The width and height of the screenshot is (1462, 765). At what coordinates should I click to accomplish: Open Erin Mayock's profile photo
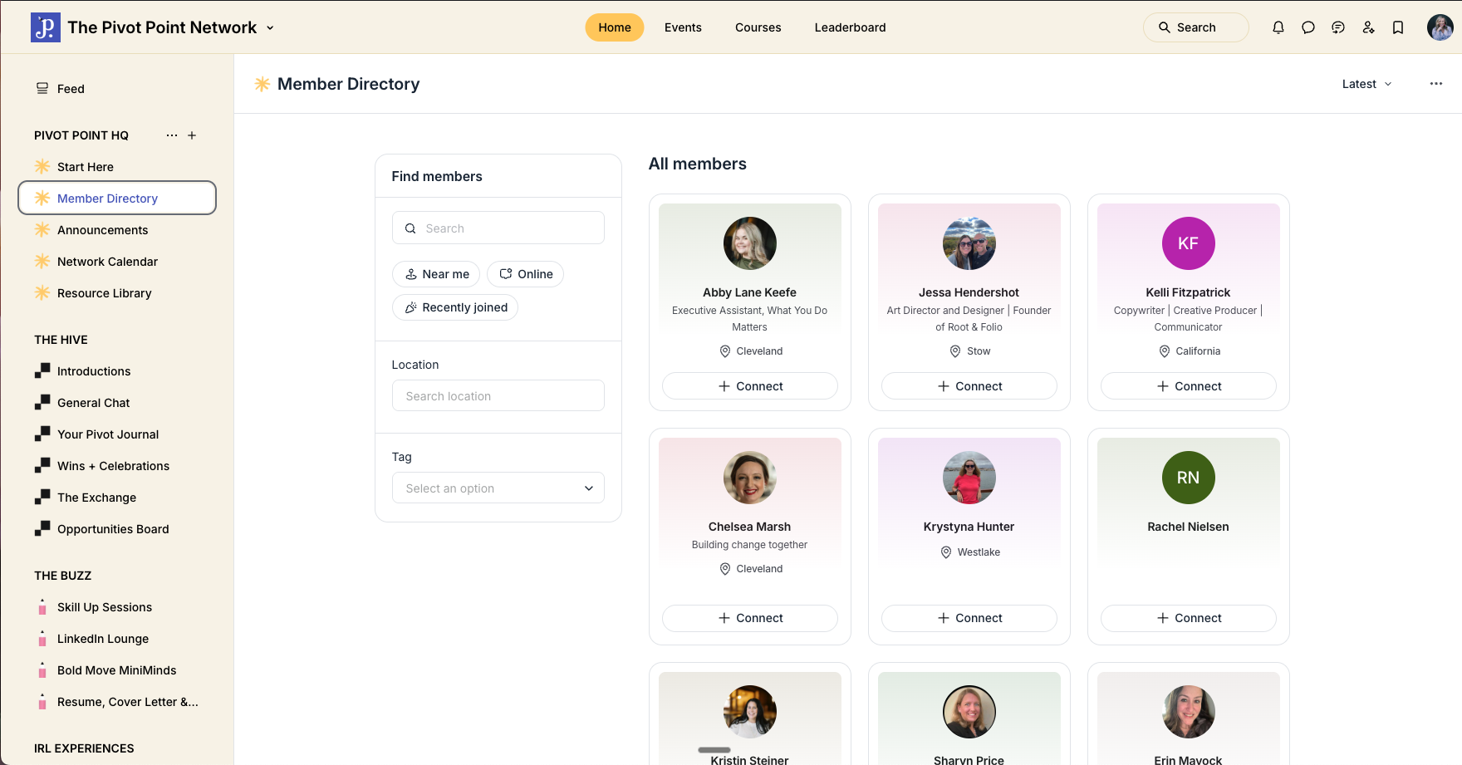click(x=1189, y=712)
